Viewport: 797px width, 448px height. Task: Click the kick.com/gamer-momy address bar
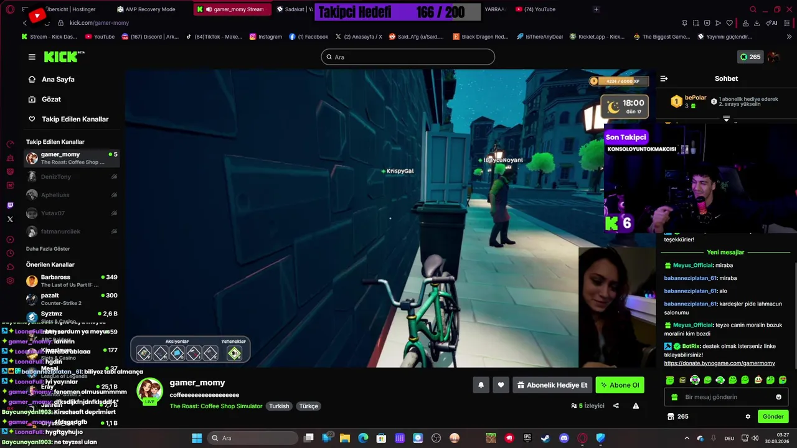tap(100, 23)
